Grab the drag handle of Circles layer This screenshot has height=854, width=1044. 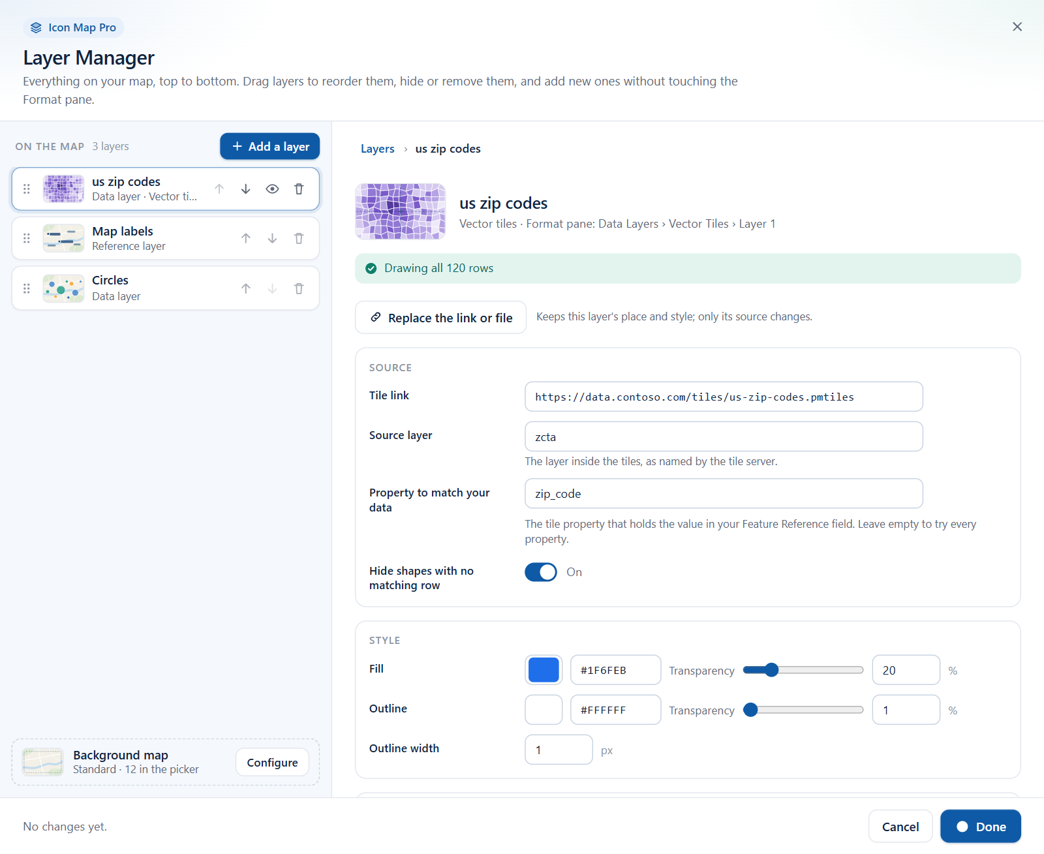pyautogui.click(x=27, y=288)
